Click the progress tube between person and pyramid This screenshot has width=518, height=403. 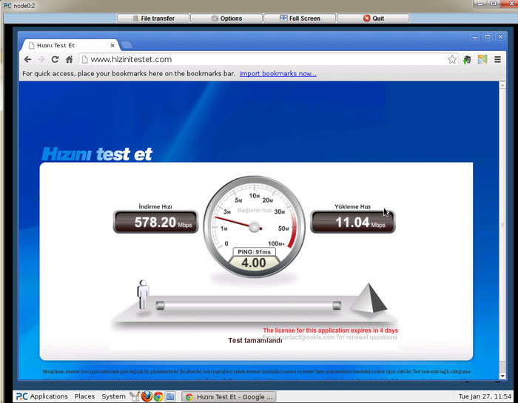[x=249, y=305]
